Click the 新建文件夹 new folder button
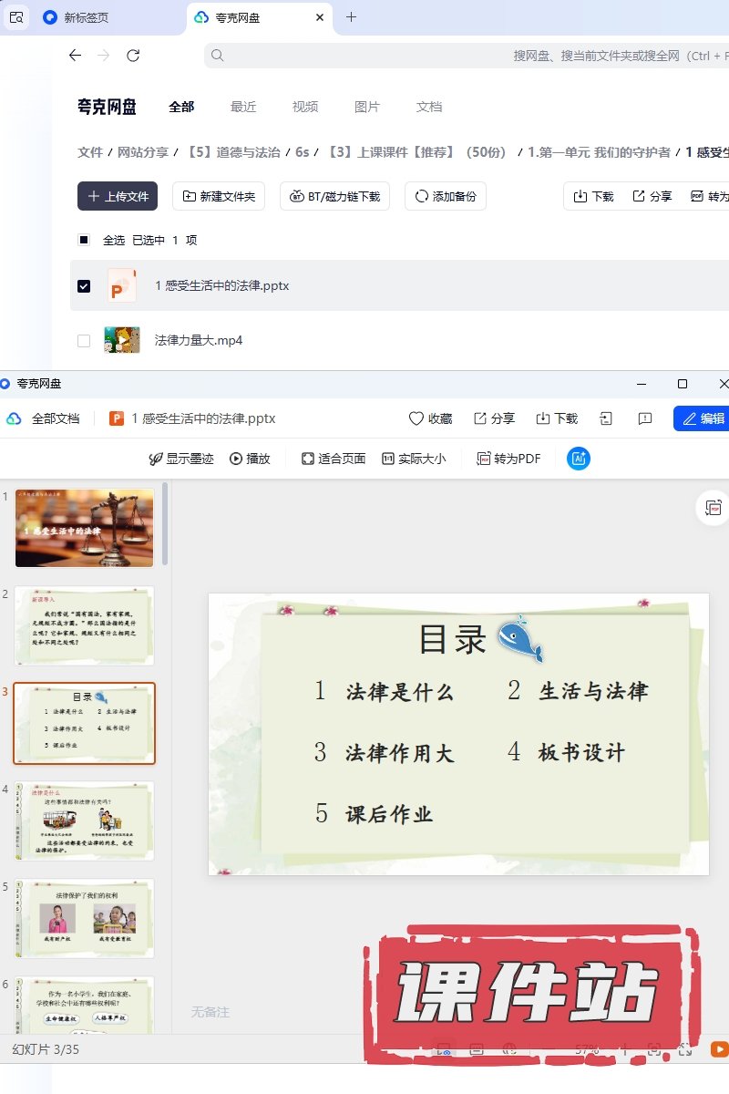The height and width of the screenshot is (1094, 729). tap(219, 196)
